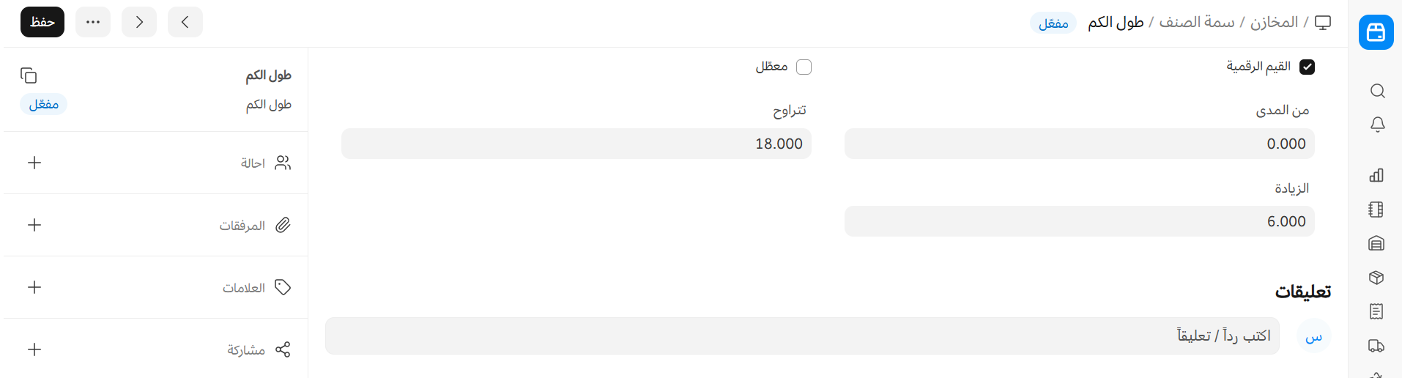Open notifications bell in the sidebar
The height and width of the screenshot is (378, 1402).
coord(1377,125)
